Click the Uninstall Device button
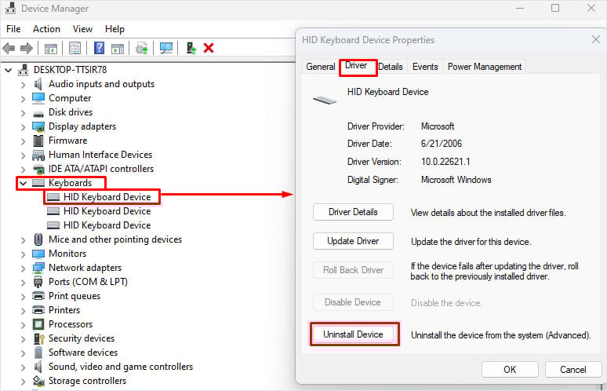Viewport: 607px width, 391px height. [x=353, y=334]
